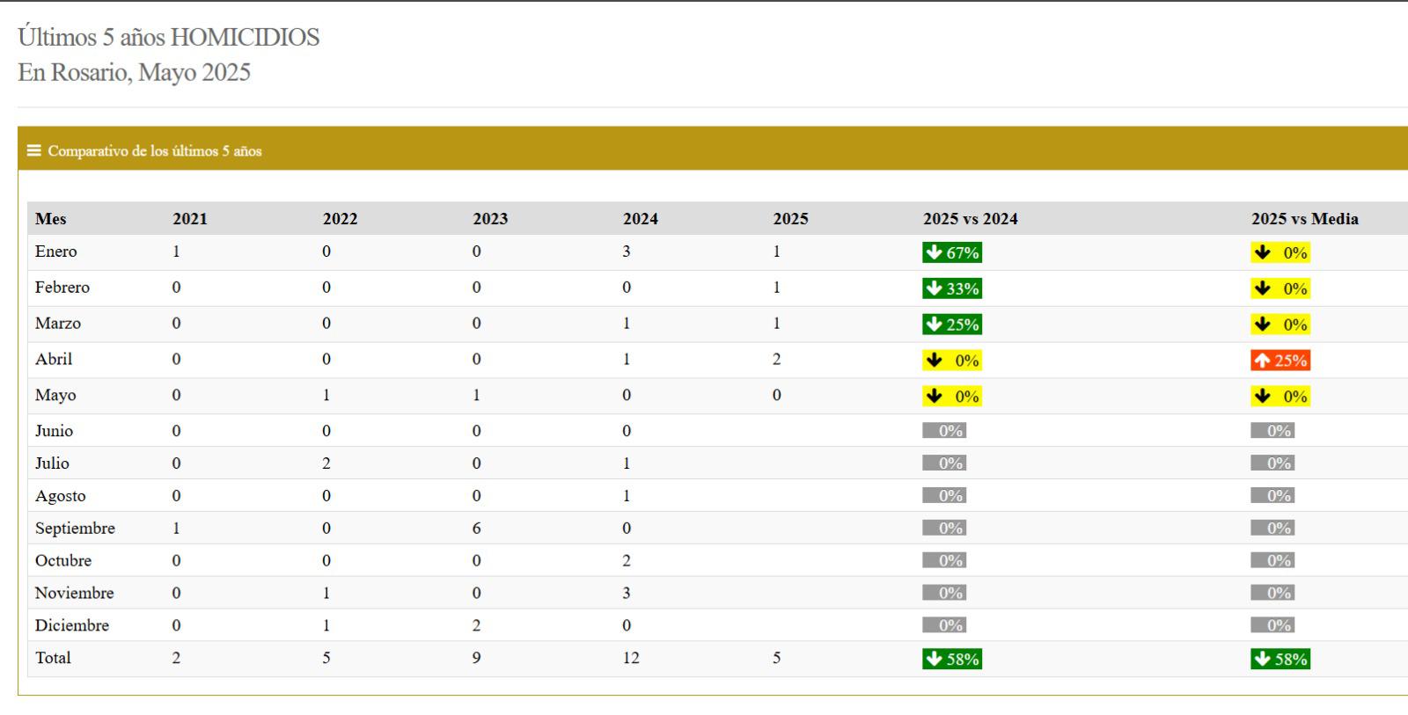
Task: Click the 'Mes' column header
Action: pos(51,219)
